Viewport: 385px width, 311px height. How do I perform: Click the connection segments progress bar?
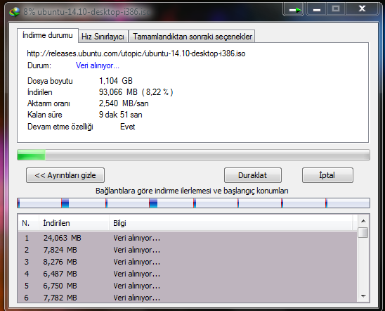[193, 203]
